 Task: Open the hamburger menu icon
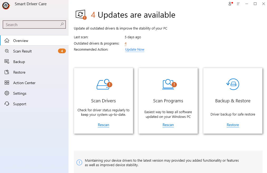coord(238,4)
